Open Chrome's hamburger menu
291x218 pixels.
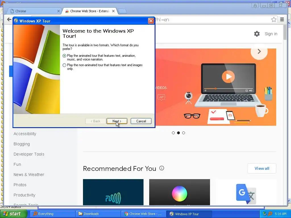click(x=282, y=20)
